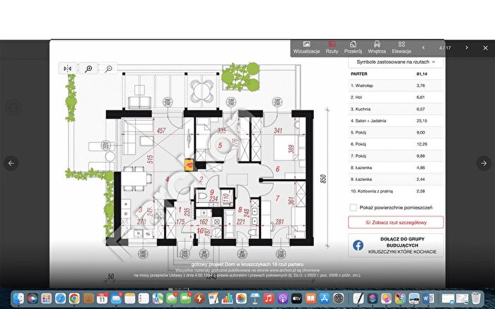The height and width of the screenshot is (309, 495).
Task: Select the 8. Łazienka row
Action: click(396, 168)
